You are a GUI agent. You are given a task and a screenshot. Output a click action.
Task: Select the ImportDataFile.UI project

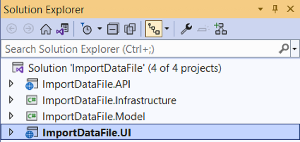(87, 132)
